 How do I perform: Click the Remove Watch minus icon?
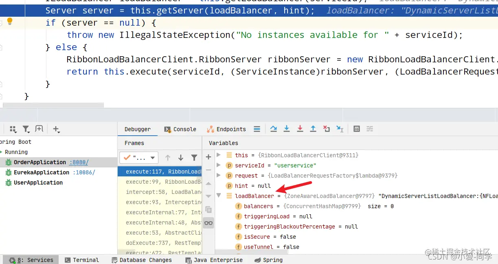tap(208, 170)
